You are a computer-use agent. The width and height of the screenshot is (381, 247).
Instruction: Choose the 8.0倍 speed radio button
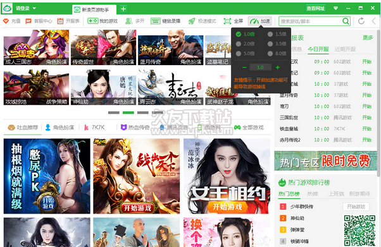[x=270, y=54]
